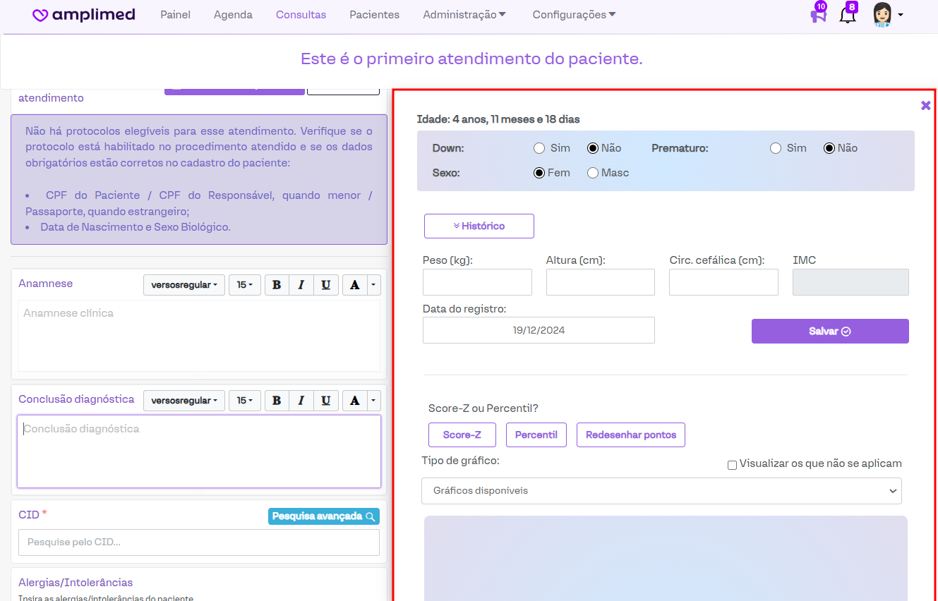This screenshot has width=938, height=601.
Task: Click the Pesquisa avançada button
Action: pyautogui.click(x=323, y=516)
